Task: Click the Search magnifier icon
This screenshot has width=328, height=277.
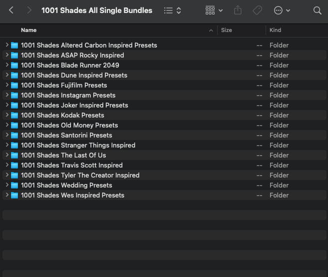Action: click(x=317, y=10)
